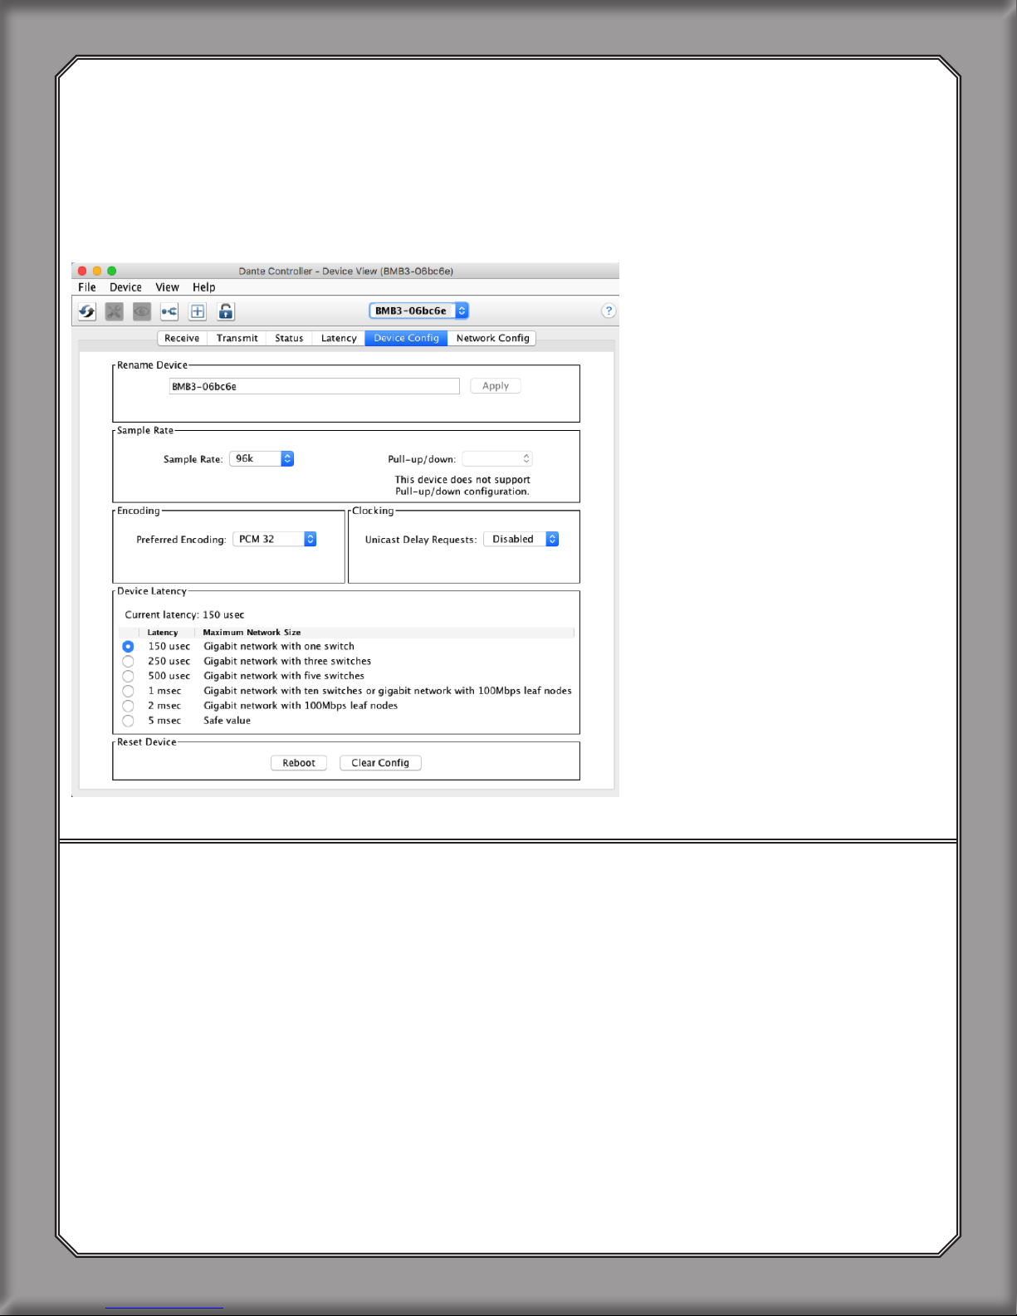Screen dimensions: 1017x1316
Task: Select the 5 msec safe value radio button
Action: coord(128,721)
